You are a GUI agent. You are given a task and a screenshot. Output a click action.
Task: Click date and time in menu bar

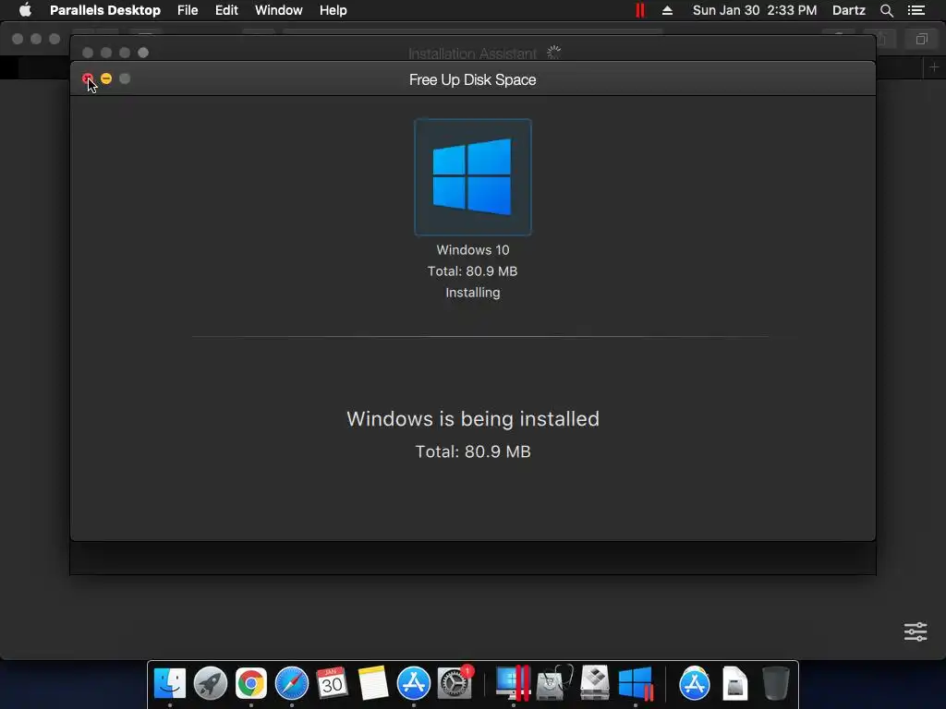(755, 10)
